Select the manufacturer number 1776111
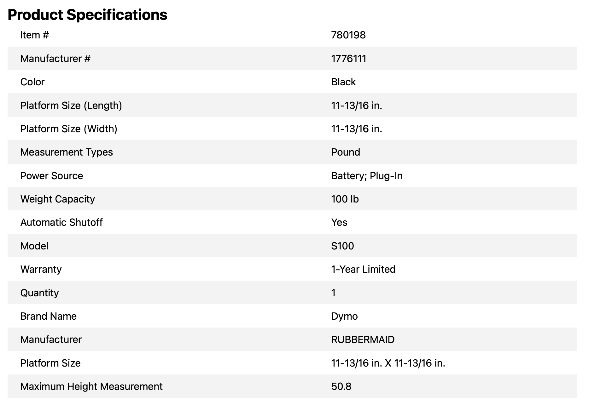This screenshot has height=405, width=589. click(x=348, y=59)
